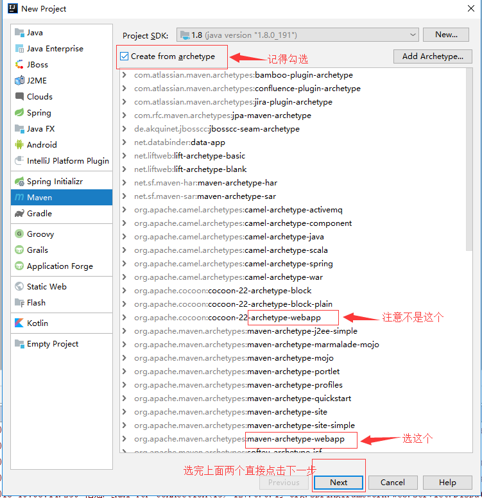Click the New... SDK button
The image size is (482, 498).
tap(446, 35)
